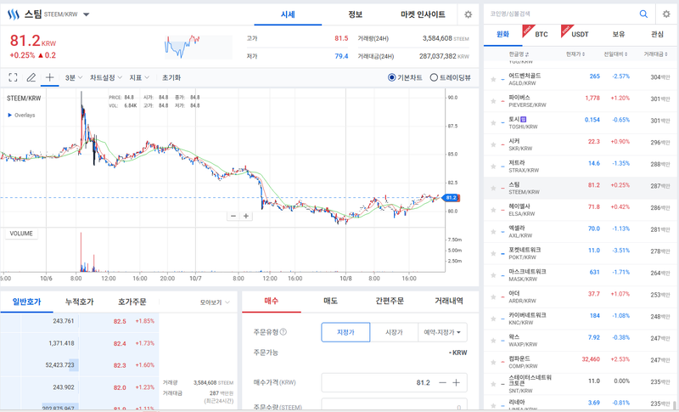This screenshot has height=412, width=679.
Task: Zoom in chart with plus button
Action: 246,216
